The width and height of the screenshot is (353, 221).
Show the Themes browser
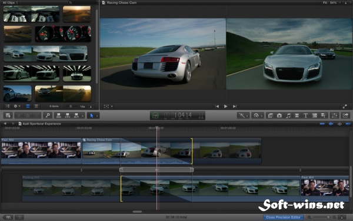pos(323,116)
